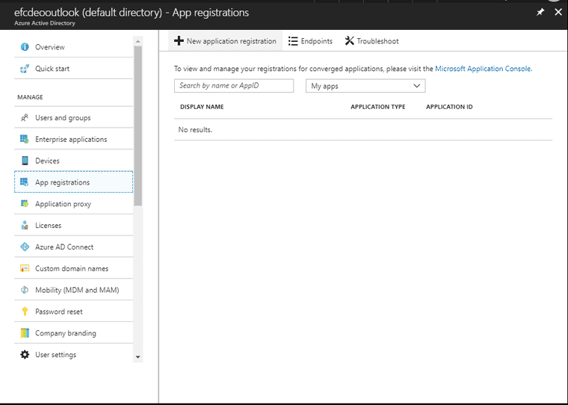Click the User settings gear icon
The height and width of the screenshot is (405, 568).
(25, 355)
